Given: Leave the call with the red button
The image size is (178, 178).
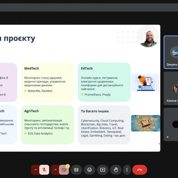Looking at the screenshot, I should pos(140,170).
